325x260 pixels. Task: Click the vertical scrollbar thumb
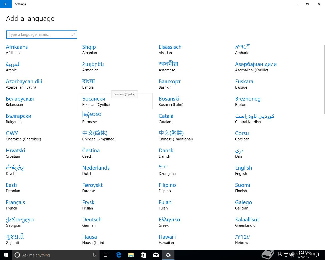(x=324, y=79)
